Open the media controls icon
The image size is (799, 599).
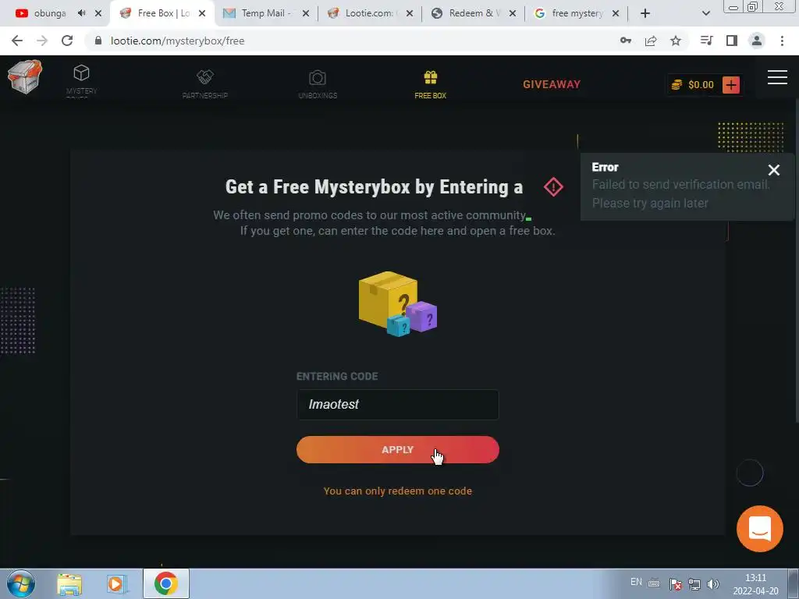[706, 41]
